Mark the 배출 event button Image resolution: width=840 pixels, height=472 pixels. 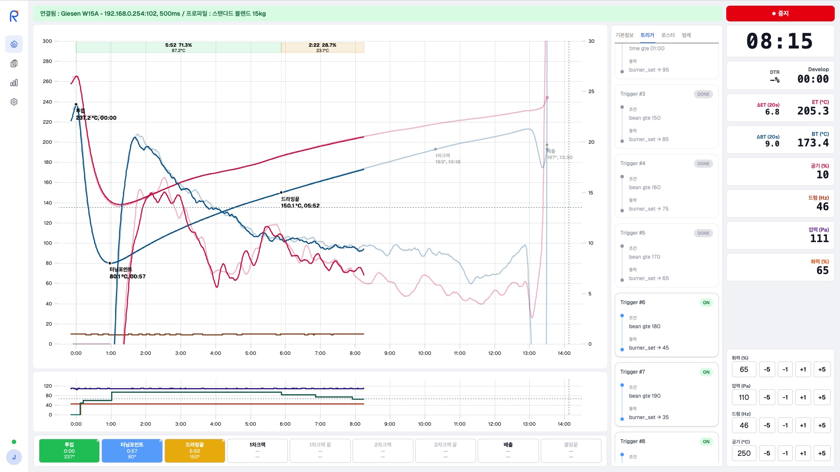pos(508,451)
